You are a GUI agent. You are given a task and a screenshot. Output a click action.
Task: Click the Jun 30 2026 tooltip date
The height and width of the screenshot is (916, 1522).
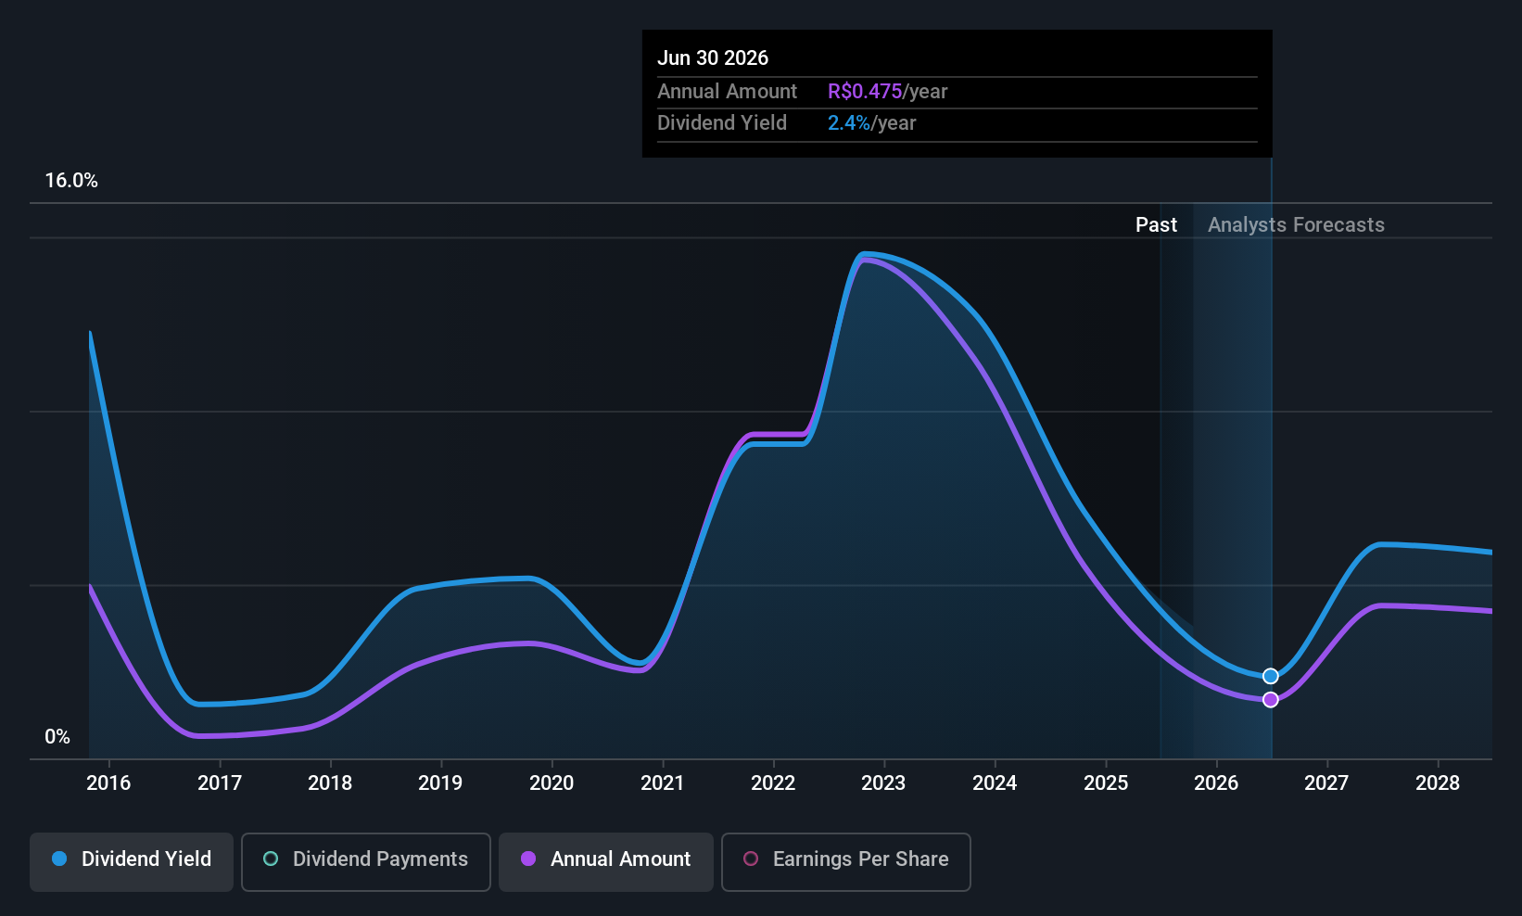pos(713,58)
